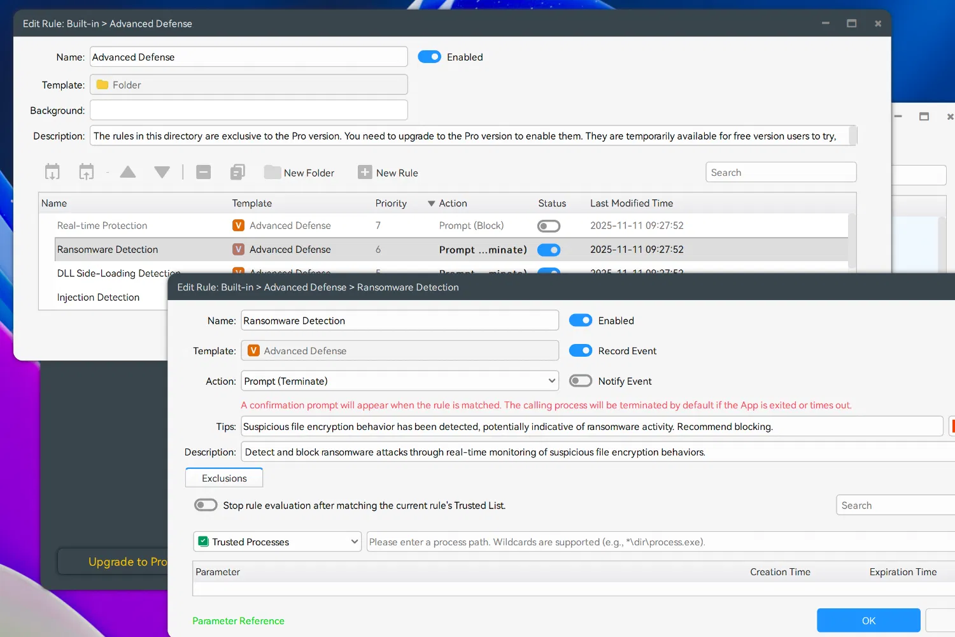The image size is (955, 637).
Task: Select the DLL Side-Loading Detection rule
Action: pos(118,273)
